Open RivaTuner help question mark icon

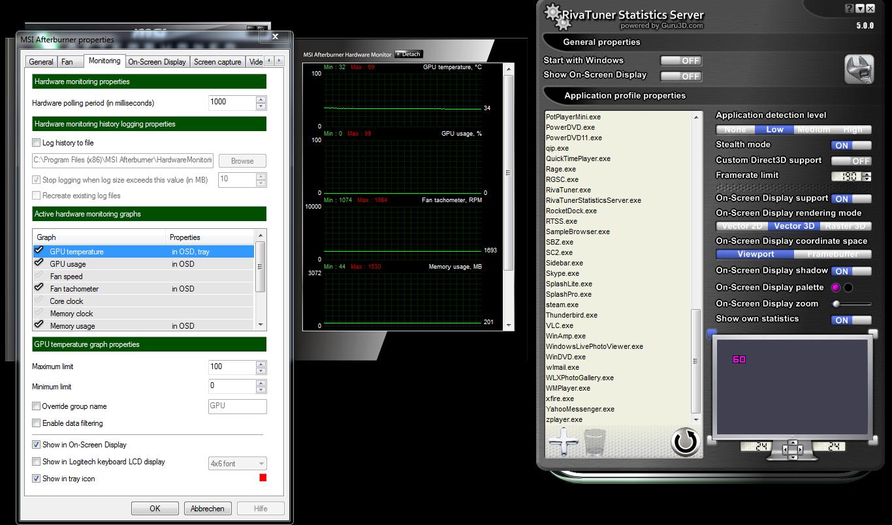850,8
